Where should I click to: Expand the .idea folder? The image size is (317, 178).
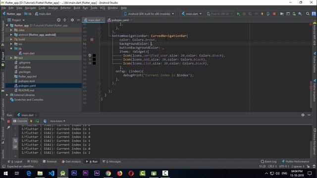(x=11, y=30)
